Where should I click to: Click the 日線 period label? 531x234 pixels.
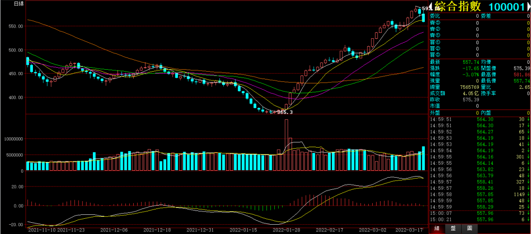18,4
